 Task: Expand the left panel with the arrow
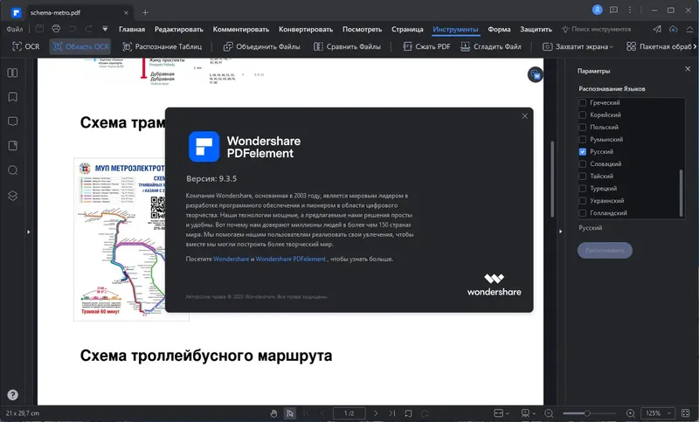29,232
